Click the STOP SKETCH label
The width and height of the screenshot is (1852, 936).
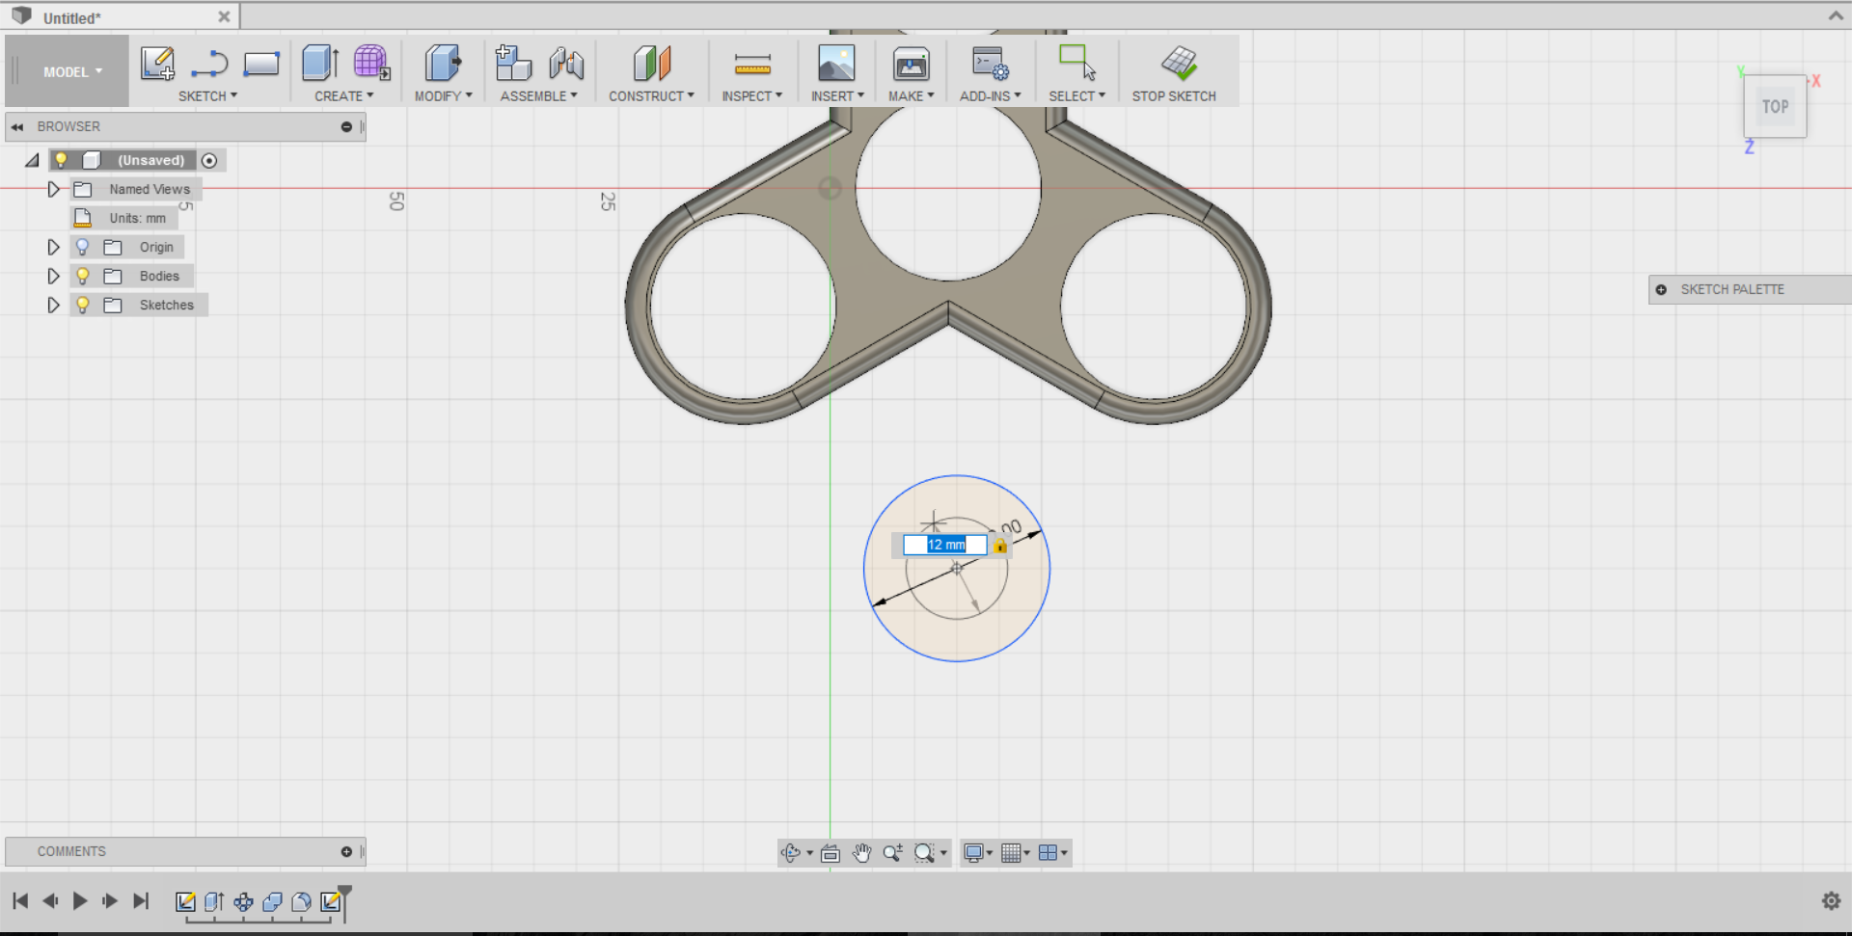1174,96
